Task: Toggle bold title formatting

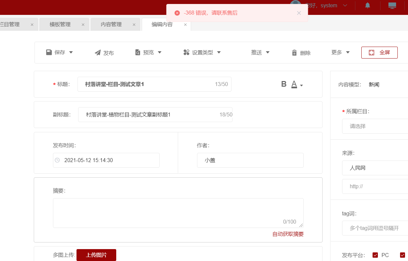Action: point(284,84)
